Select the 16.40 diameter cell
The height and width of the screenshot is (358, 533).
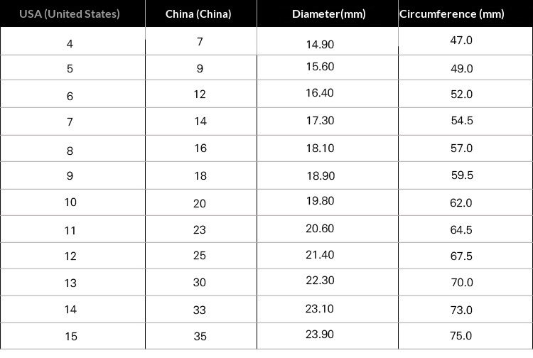(x=320, y=93)
